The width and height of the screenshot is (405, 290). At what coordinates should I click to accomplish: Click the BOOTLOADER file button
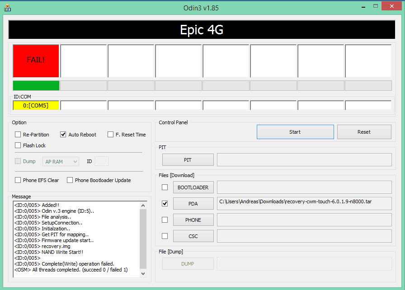coord(193,187)
